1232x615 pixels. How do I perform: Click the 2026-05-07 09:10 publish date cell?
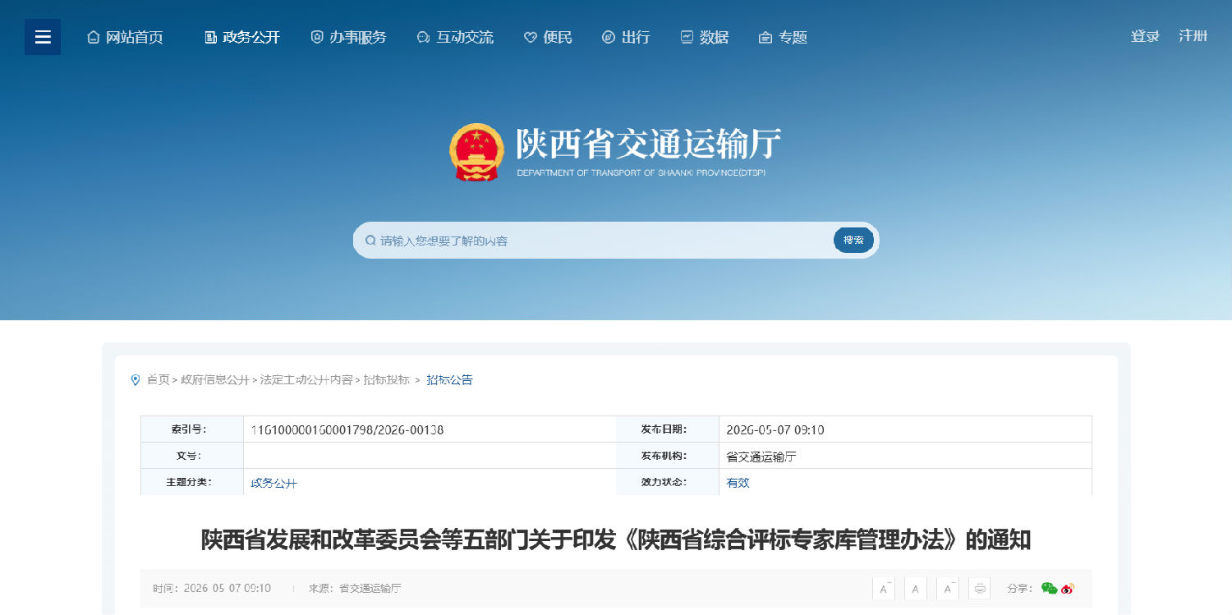[x=905, y=429]
